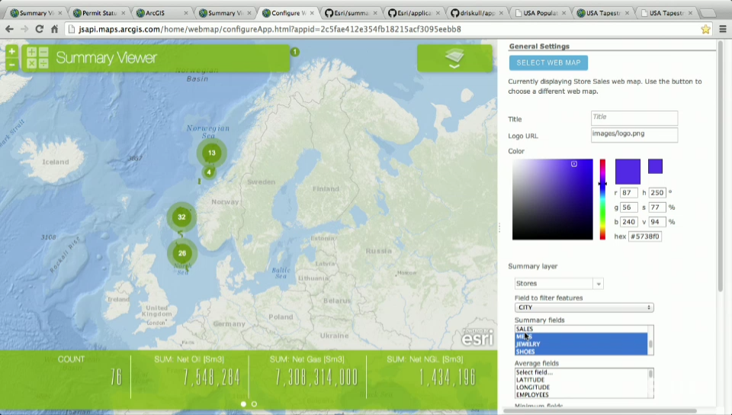Close the Permit Status tab
The image size is (732, 415).
click(x=123, y=13)
